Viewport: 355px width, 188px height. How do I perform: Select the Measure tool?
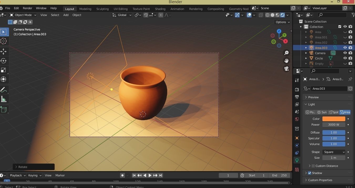[4, 99]
